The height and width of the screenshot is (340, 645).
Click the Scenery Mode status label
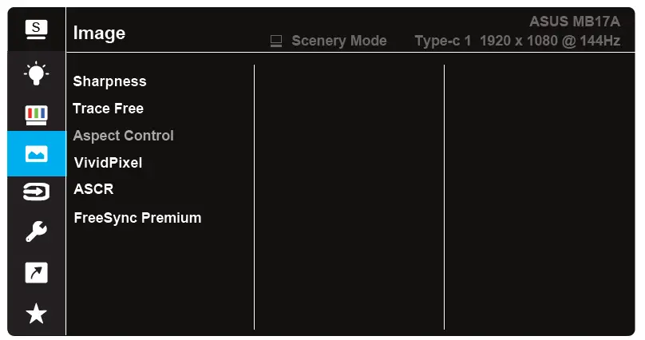(x=338, y=41)
